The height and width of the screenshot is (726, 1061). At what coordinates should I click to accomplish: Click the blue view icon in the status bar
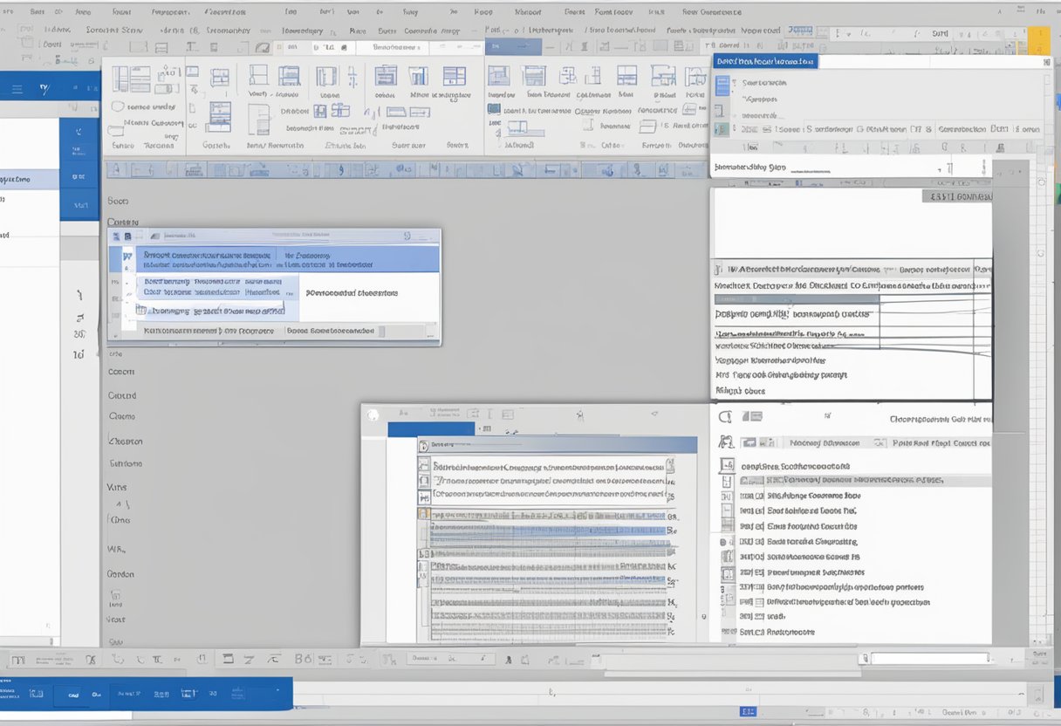[747, 713]
